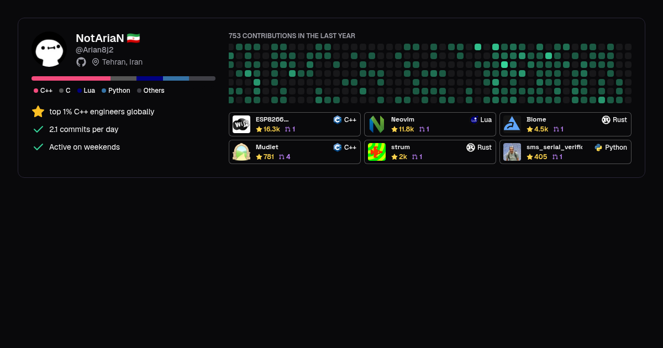This screenshot has height=348, width=663.
Task: Click the star icon next to 405
Action: click(530, 157)
